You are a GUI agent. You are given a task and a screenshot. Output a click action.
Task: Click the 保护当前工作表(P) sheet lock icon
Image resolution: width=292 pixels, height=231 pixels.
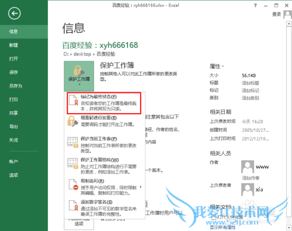click(72, 142)
